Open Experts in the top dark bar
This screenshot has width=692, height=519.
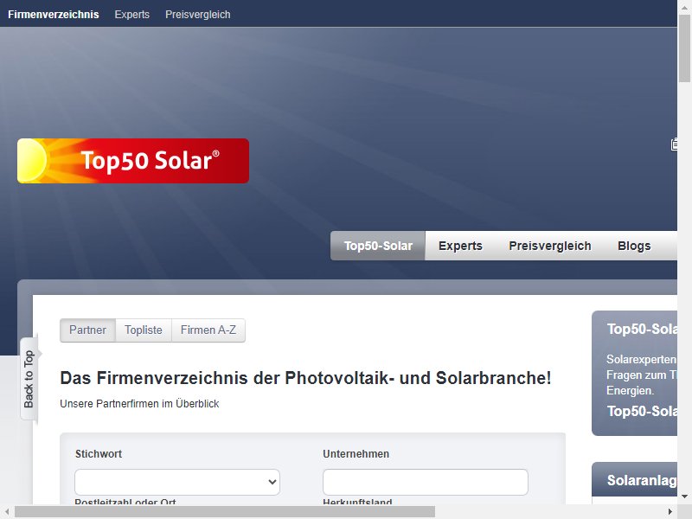point(132,15)
